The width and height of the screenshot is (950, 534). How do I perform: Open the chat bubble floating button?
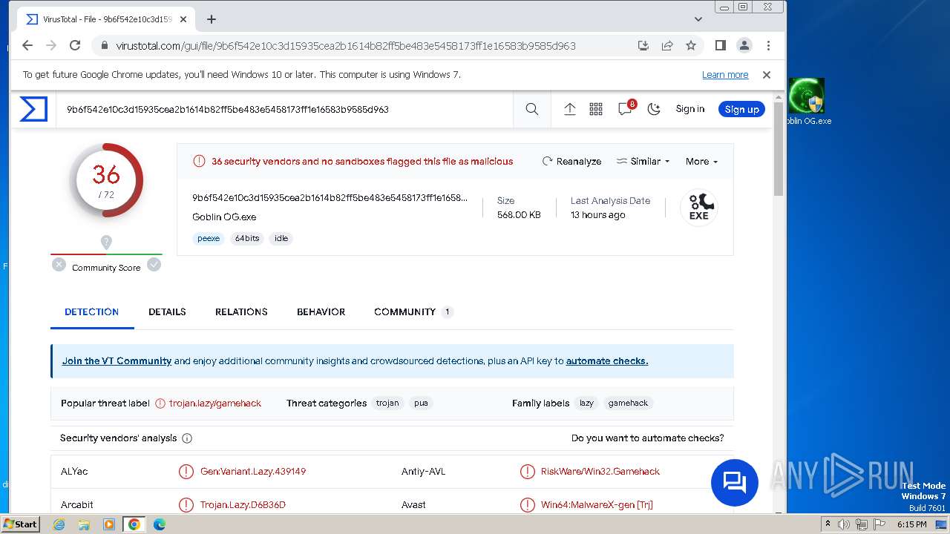tap(735, 483)
